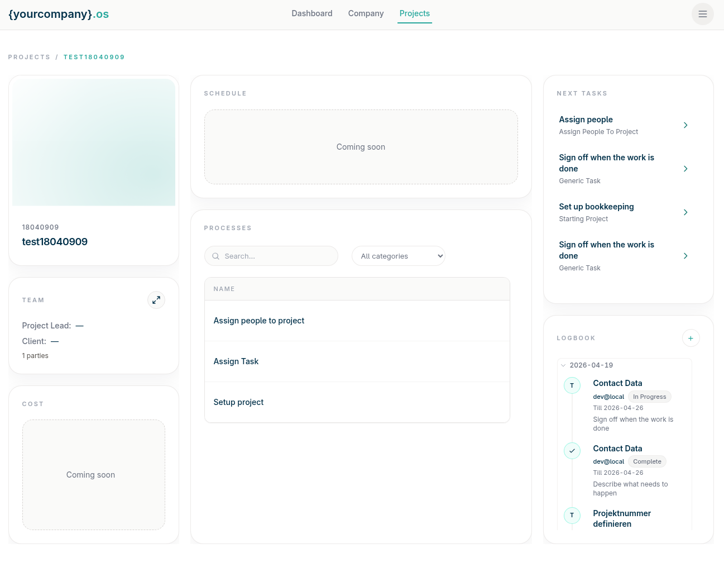The width and height of the screenshot is (724, 572).
Task: Open the Projektnummer definieren logbook entry
Action: coord(622,518)
